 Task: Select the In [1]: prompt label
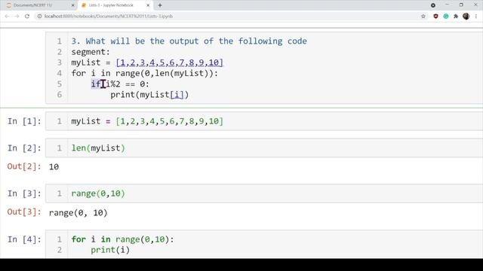[x=24, y=121]
